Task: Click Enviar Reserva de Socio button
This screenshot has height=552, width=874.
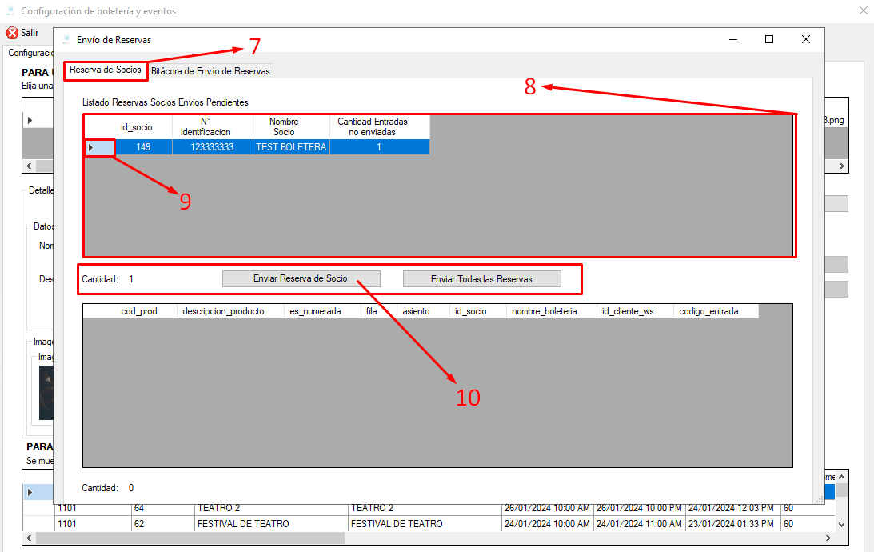Action: 301,278
